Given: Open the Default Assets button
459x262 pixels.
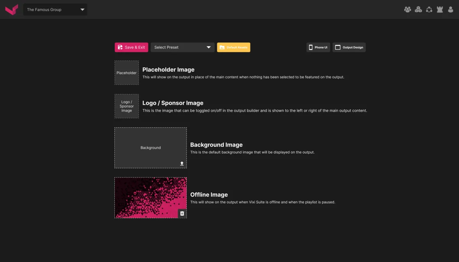Looking at the screenshot, I should coord(234,47).
